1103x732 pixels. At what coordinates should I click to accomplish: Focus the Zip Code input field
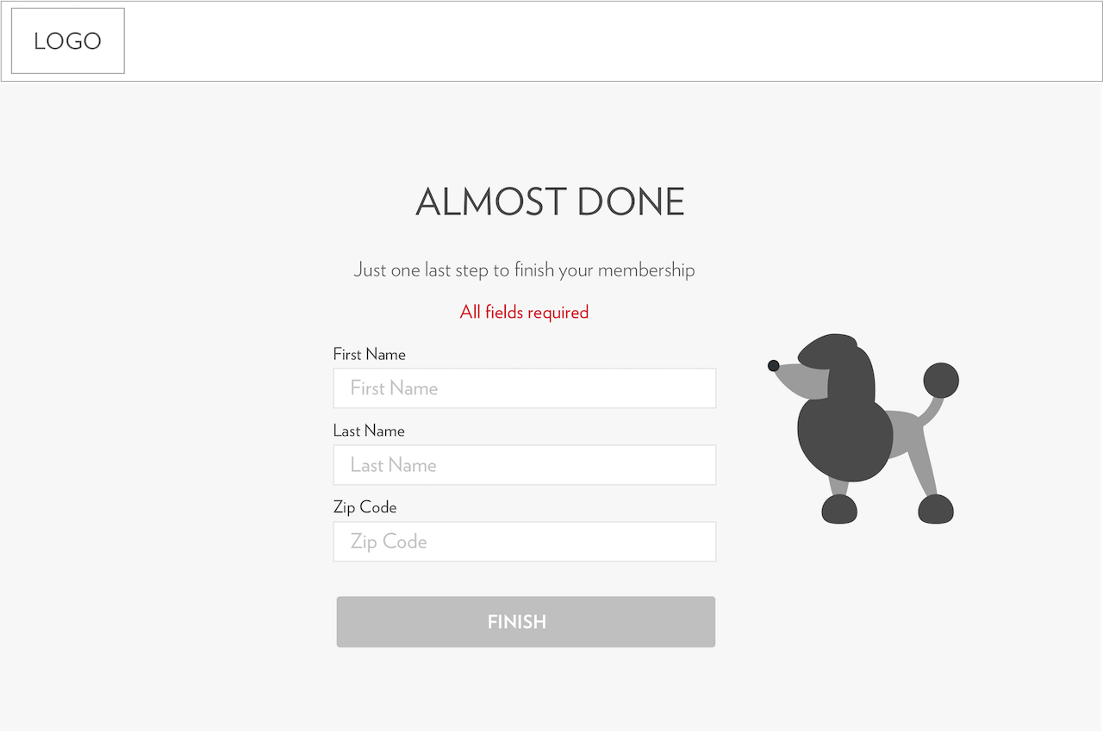tap(525, 542)
